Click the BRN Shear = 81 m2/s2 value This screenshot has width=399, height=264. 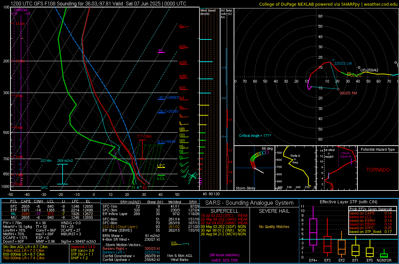coord(130,236)
